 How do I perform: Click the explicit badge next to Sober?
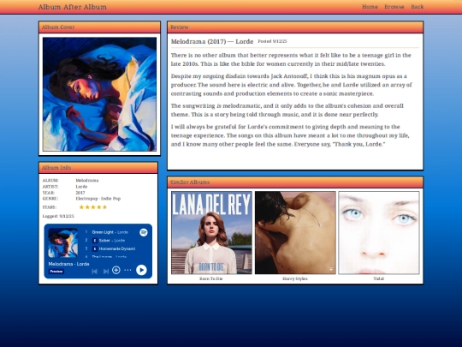coord(95,241)
